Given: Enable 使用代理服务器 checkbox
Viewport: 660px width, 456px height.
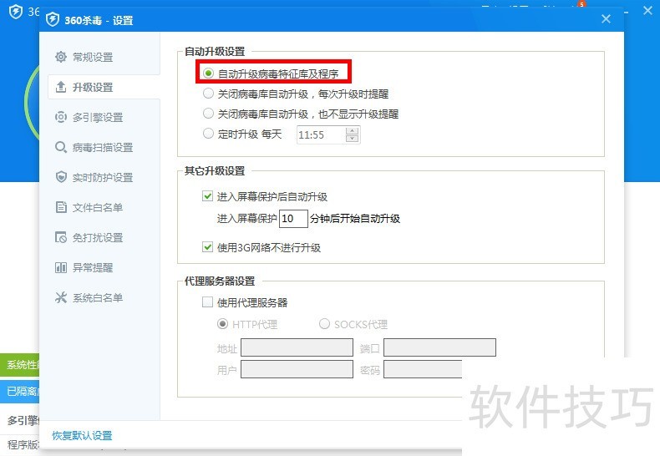Looking at the screenshot, I should tap(207, 302).
